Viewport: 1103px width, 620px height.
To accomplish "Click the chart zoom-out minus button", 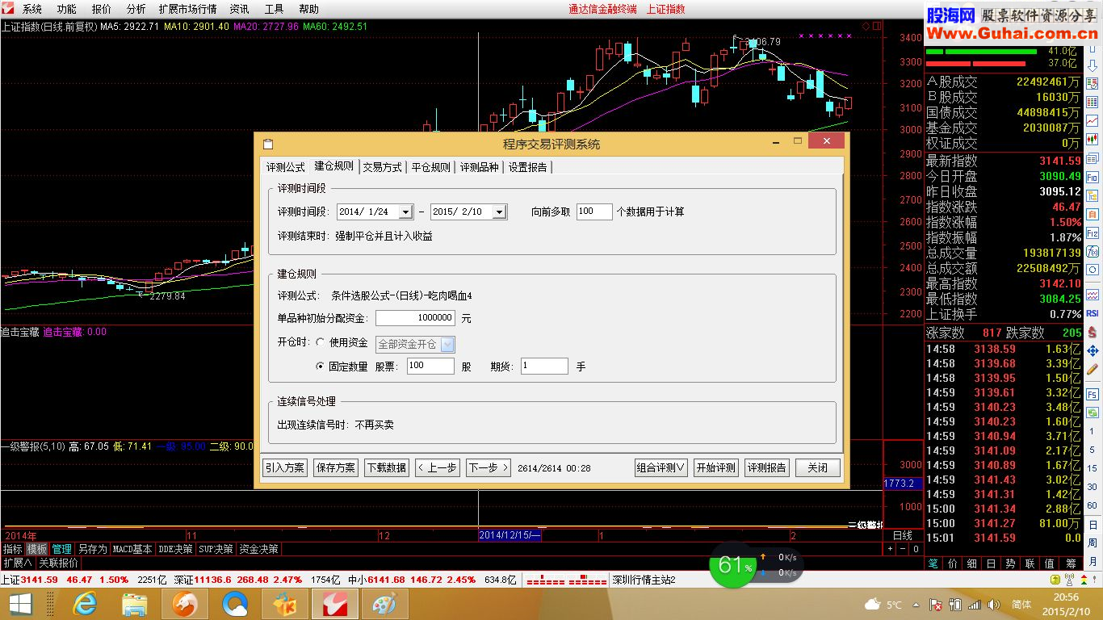I will point(903,549).
